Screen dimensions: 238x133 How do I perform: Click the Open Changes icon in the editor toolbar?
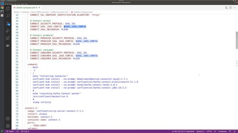tap(226, 7)
